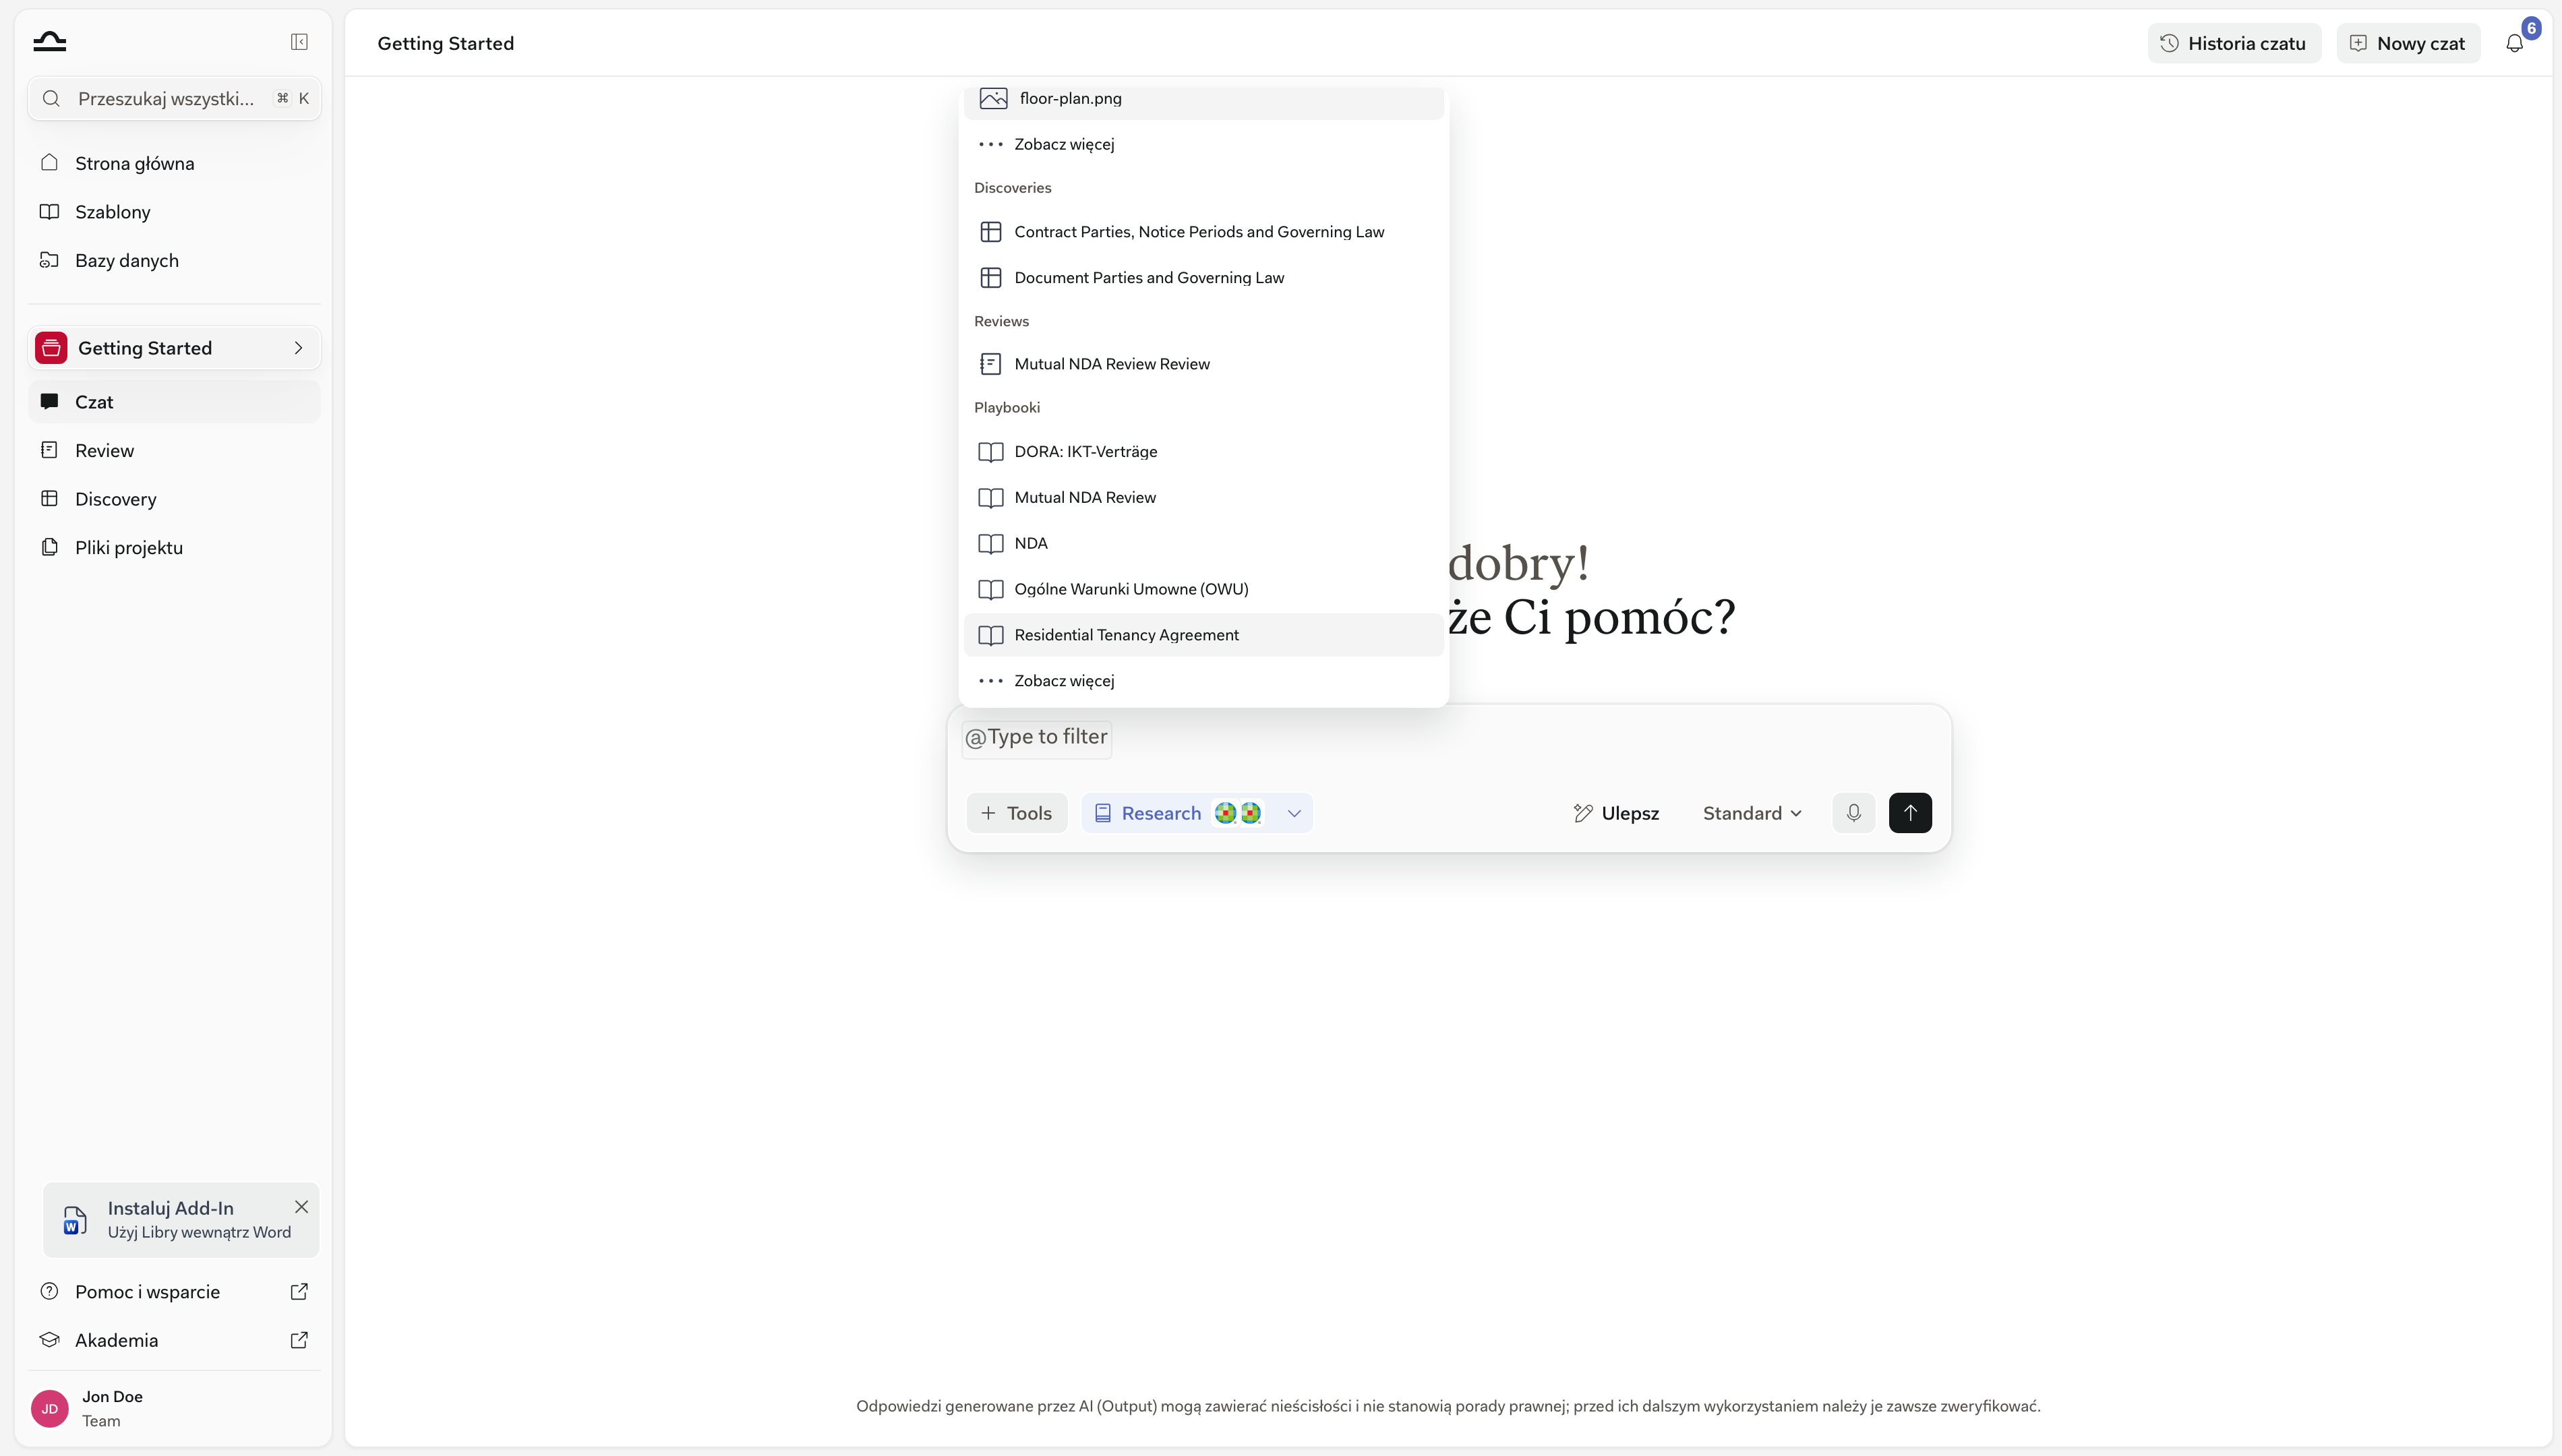Image resolution: width=2562 pixels, height=1456 pixels.
Task: Select Contract Parties, Notice Periods and Governing Law
Action: (1203, 232)
